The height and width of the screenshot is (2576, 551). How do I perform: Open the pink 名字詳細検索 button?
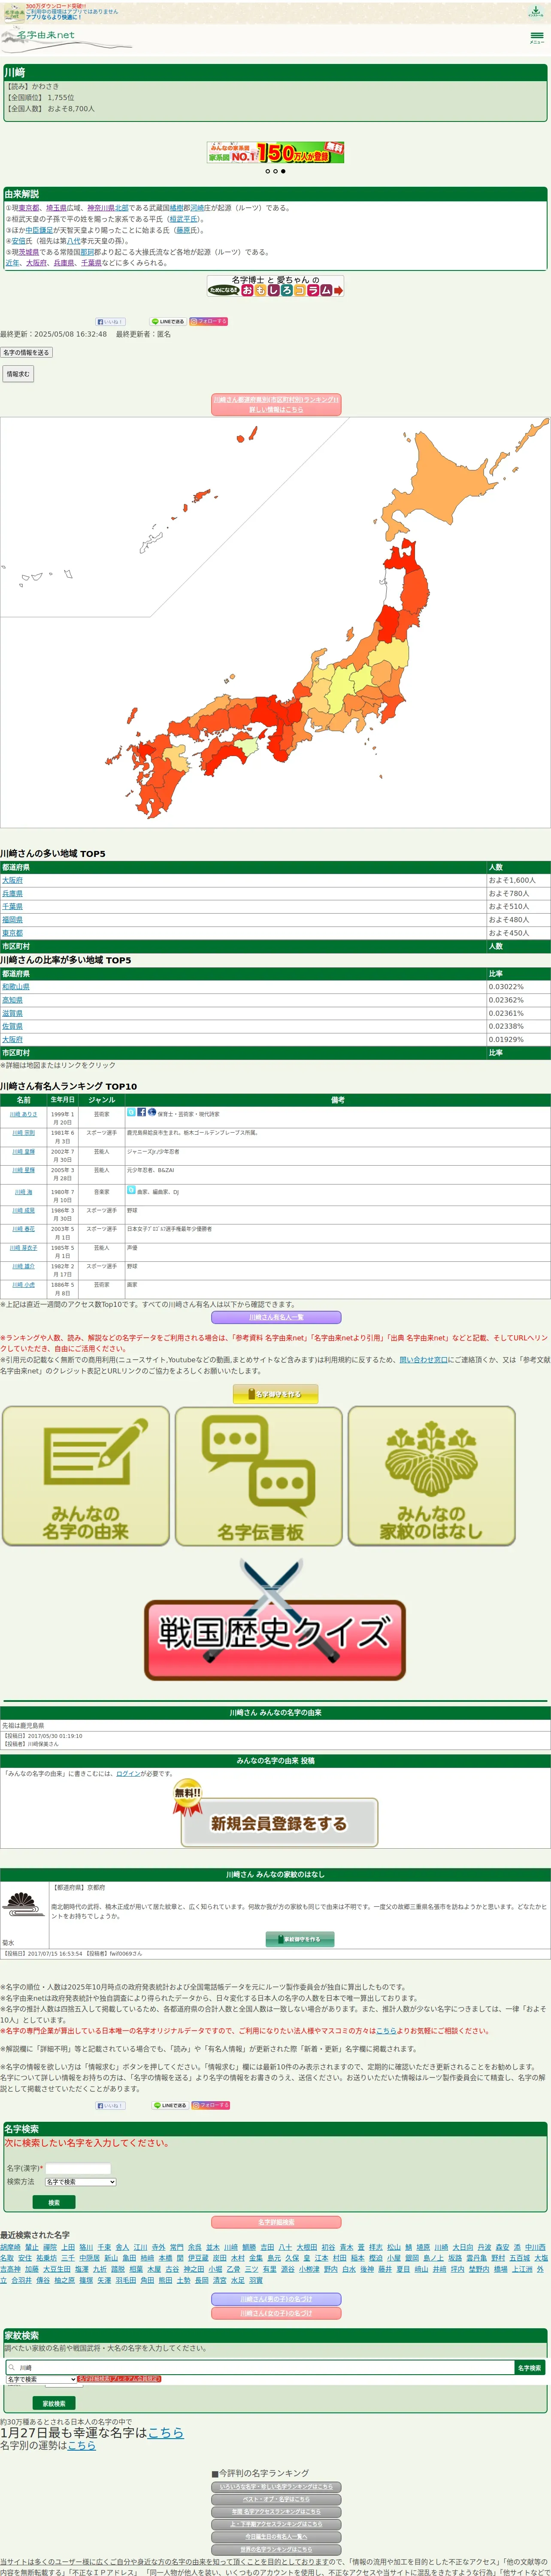tap(276, 2222)
